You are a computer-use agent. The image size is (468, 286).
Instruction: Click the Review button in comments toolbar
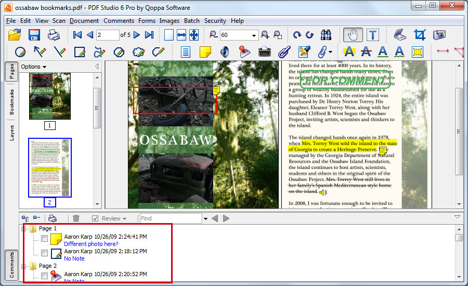(110, 218)
